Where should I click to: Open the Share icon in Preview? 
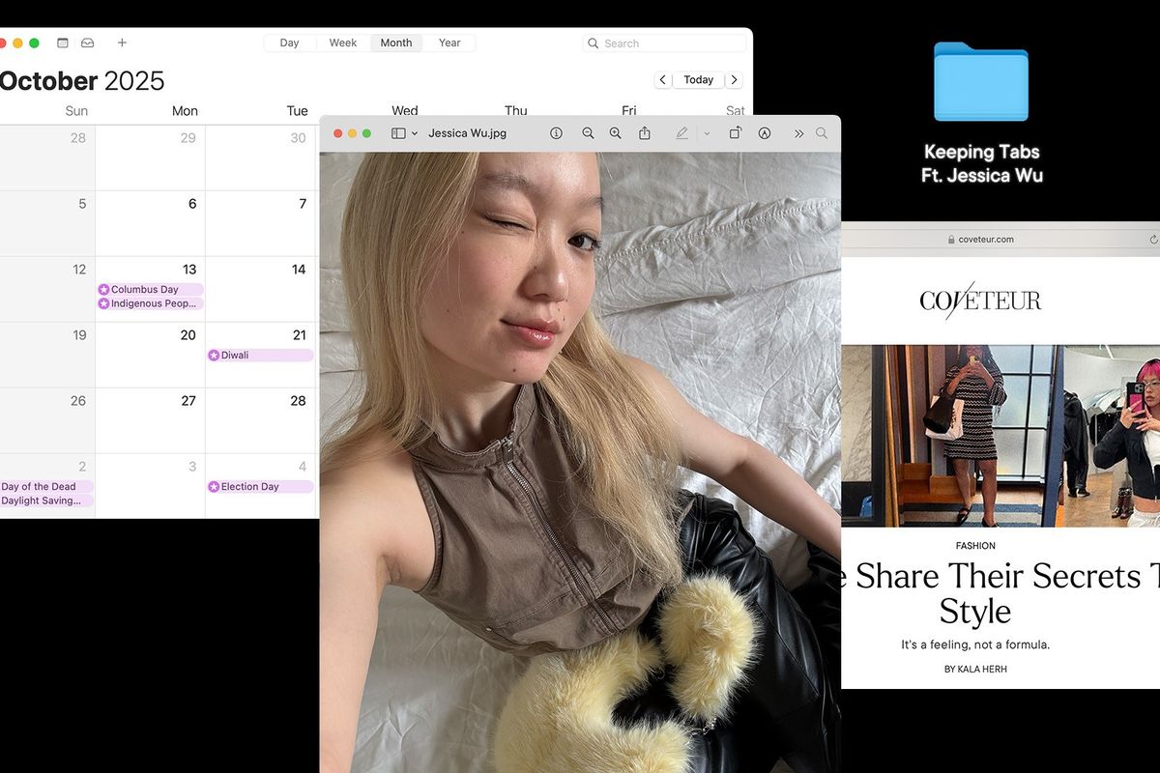point(645,133)
